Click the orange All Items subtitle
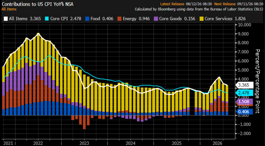 9,9
